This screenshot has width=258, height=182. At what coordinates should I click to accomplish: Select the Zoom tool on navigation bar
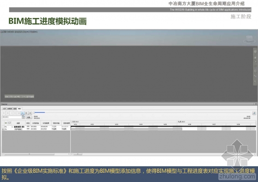point(255,62)
